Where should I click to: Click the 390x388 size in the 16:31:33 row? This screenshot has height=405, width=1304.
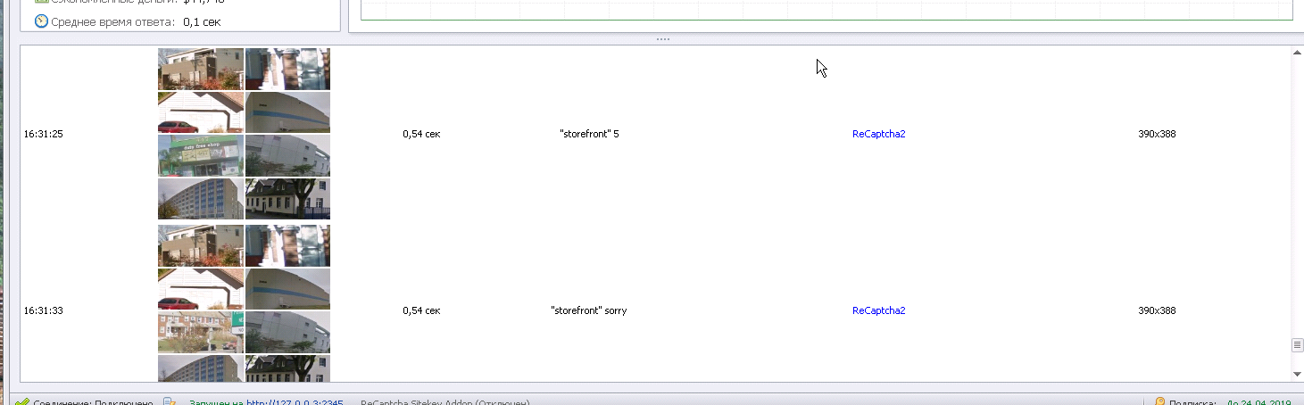(x=1157, y=310)
